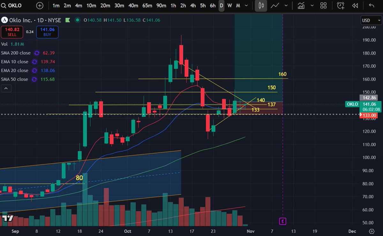Expand the chart style dropdown chevron
Viewport: 383px width, 236px height.
click(286, 5)
